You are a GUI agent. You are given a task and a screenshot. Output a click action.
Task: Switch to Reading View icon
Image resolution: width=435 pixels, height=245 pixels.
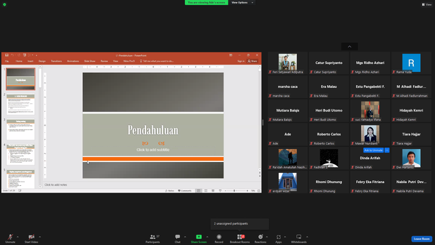coord(213,191)
